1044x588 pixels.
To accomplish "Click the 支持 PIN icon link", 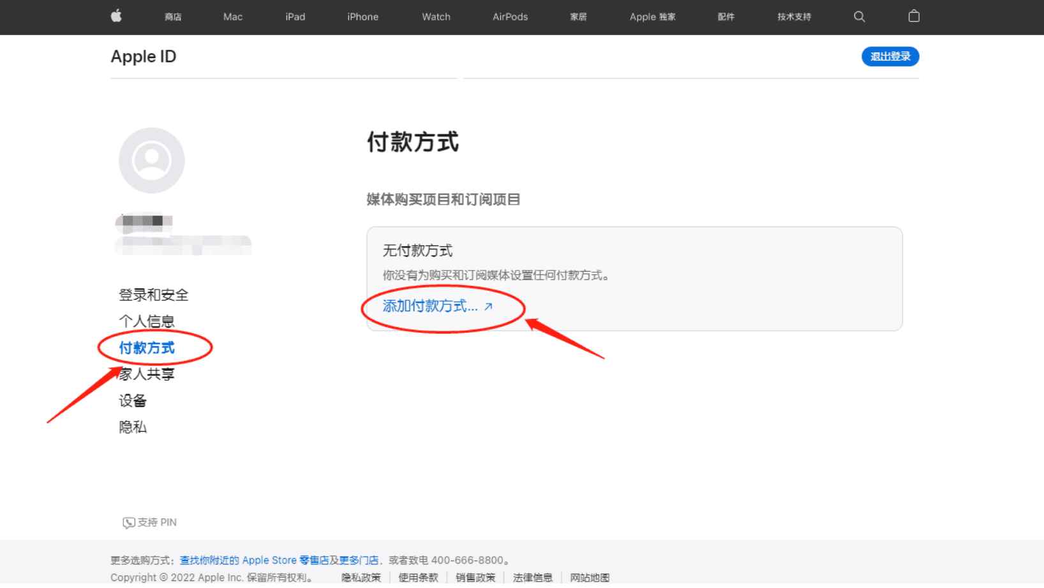I will tap(128, 522).
